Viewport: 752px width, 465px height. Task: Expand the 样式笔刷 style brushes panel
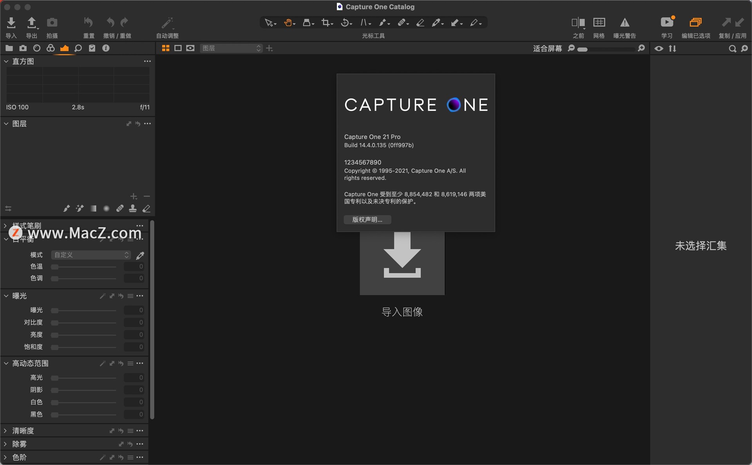click(x=5, y=226)
